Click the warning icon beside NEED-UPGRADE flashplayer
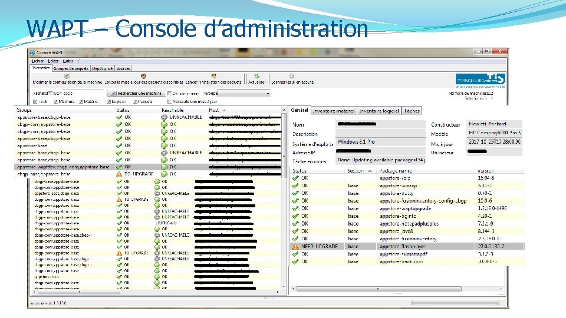This screenshot has height=318, width=566. [x=295, y=247]
